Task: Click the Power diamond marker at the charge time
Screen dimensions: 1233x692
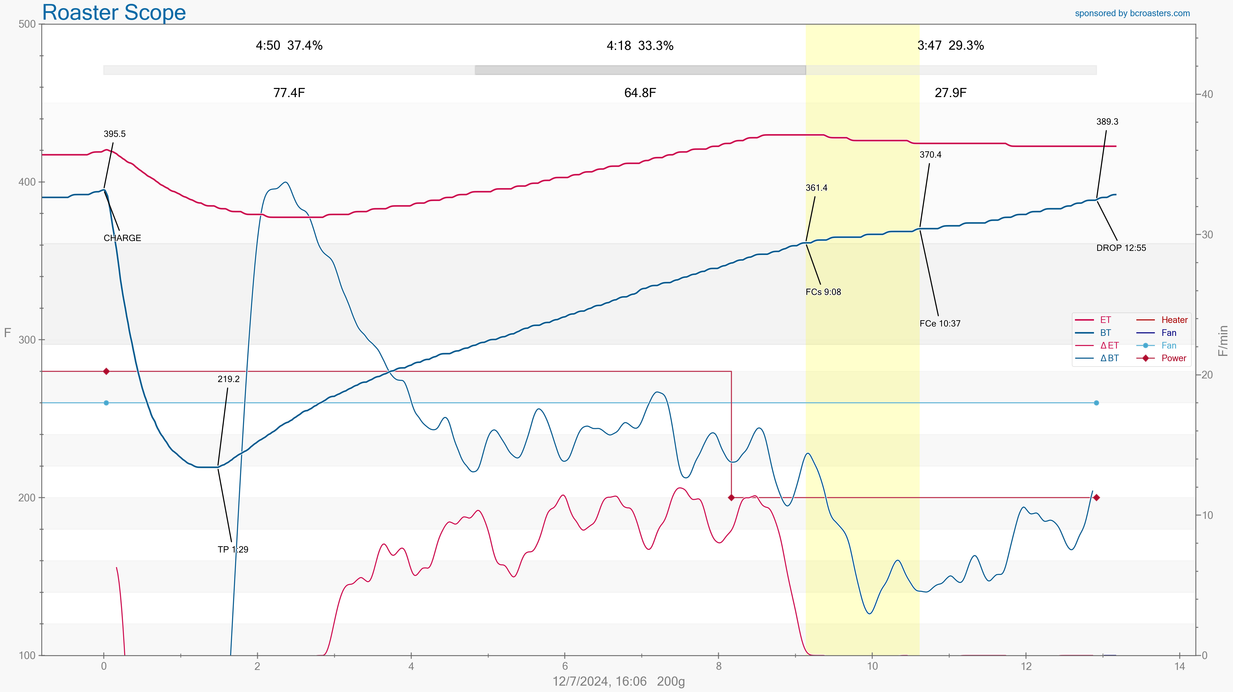Action: click(x=106, y=371)
